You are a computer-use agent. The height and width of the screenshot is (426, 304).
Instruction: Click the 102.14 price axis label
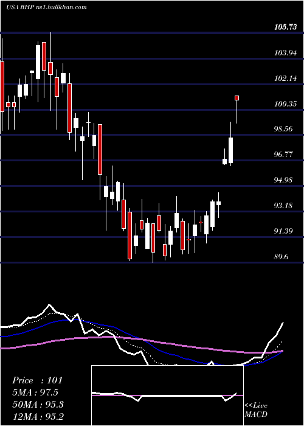pyautogui.click(x=285, y=79)
